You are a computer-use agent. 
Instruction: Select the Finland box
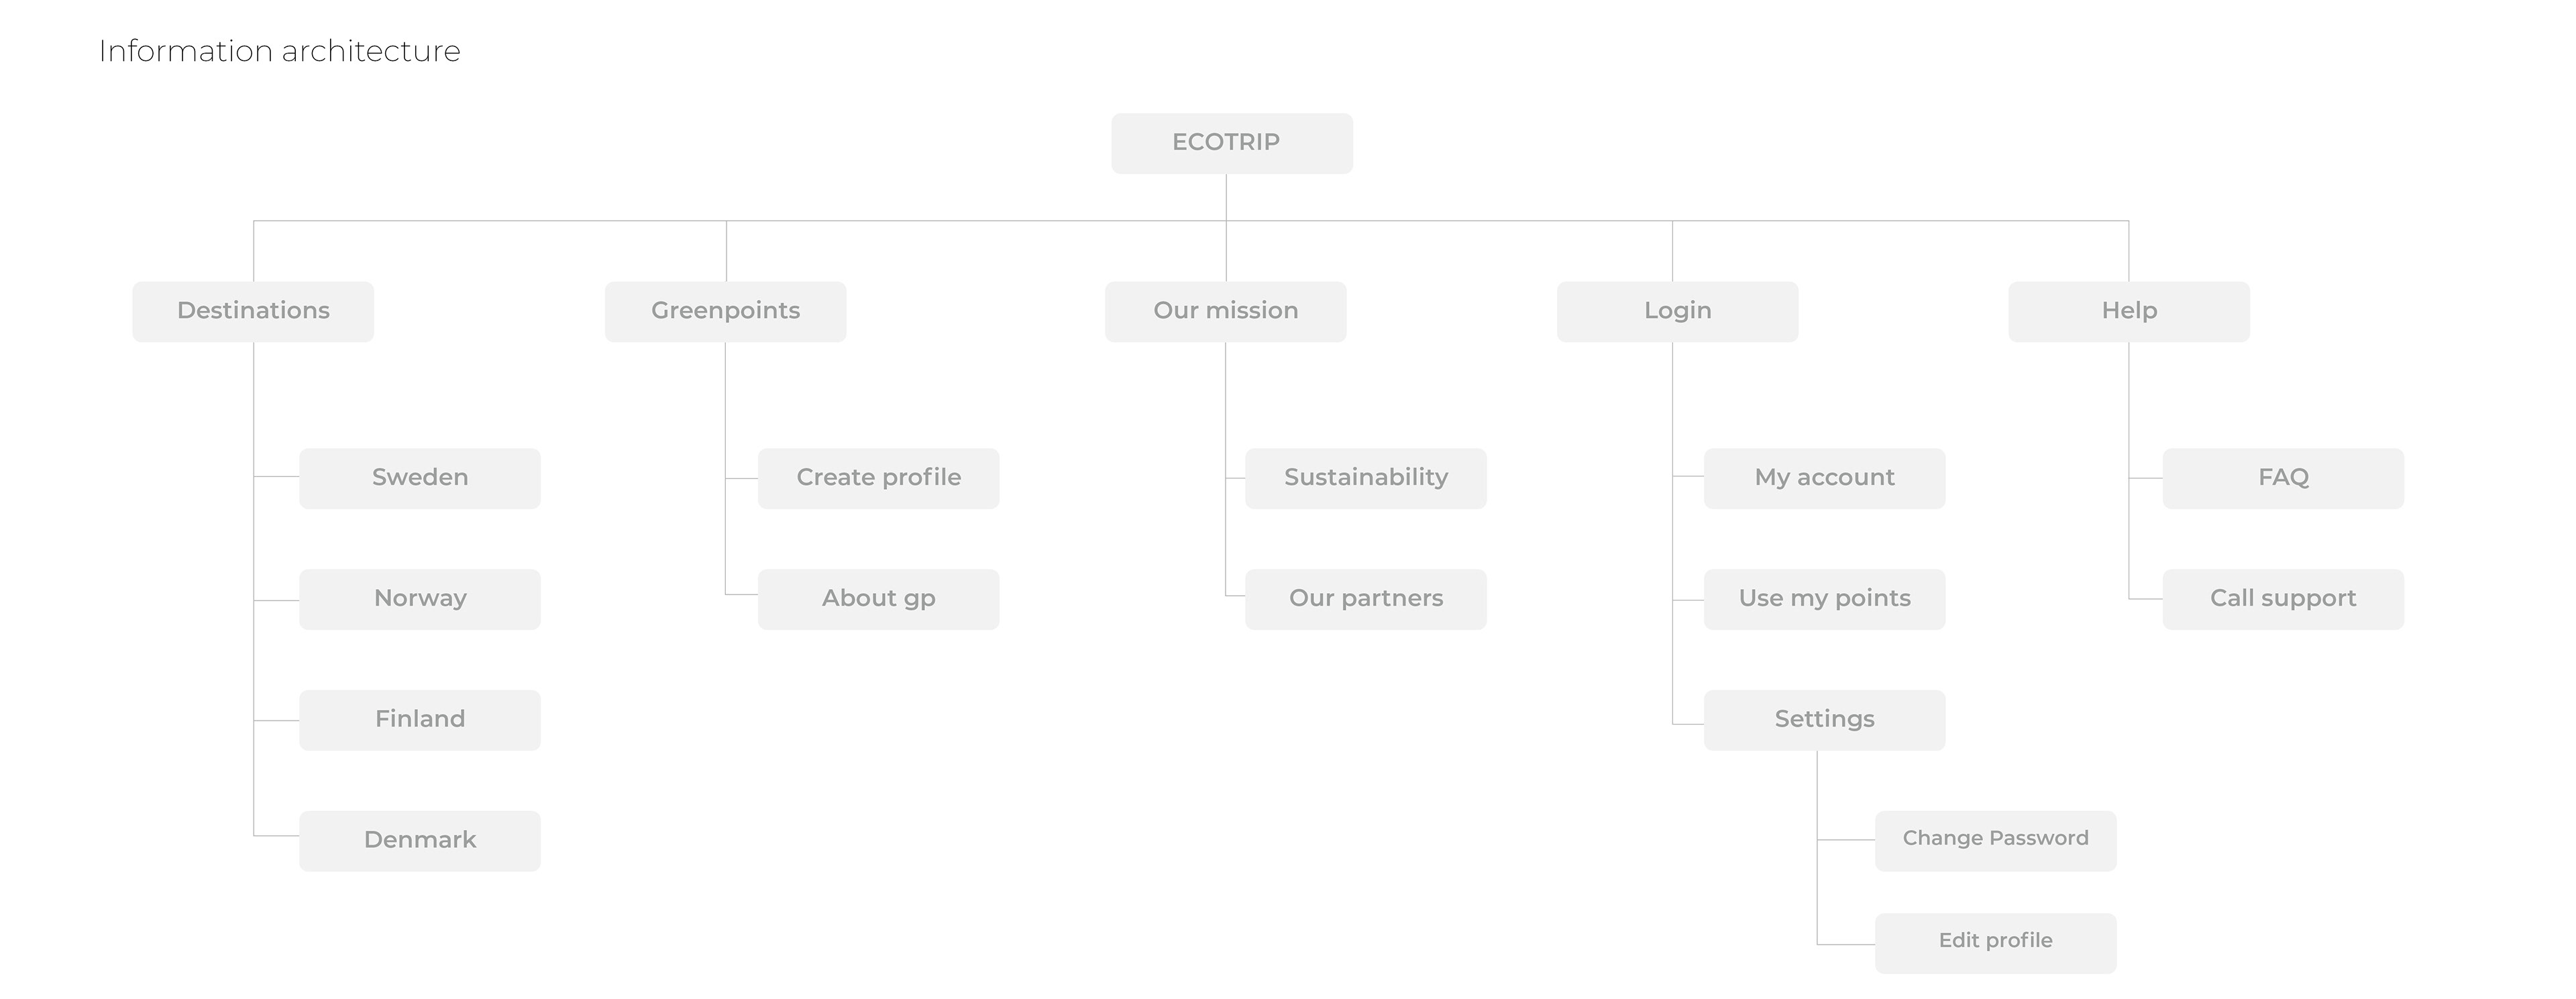click(x=420, y=720)
